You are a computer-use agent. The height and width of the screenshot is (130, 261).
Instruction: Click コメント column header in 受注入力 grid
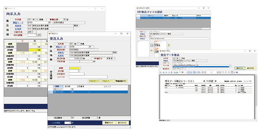click(x=108, y=87)
